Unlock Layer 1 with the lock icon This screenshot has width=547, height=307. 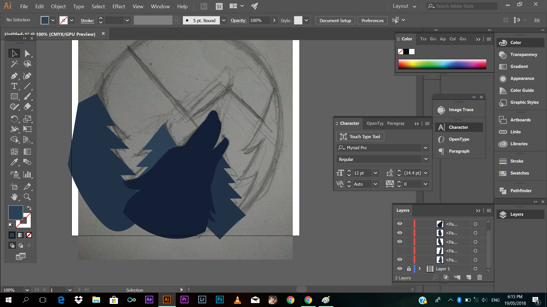[409, 269]
